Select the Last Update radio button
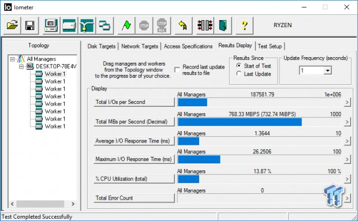Viewport: 358px width, 221px height. pyautogui.click(x=238, y=74)
